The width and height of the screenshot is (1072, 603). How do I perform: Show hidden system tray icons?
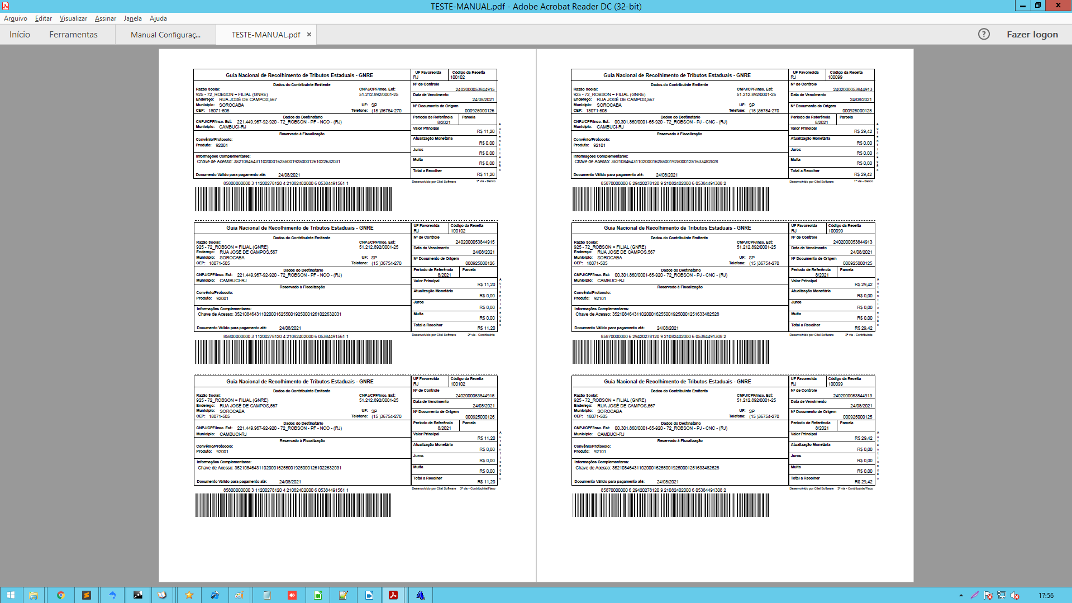[x=961, y=595]
